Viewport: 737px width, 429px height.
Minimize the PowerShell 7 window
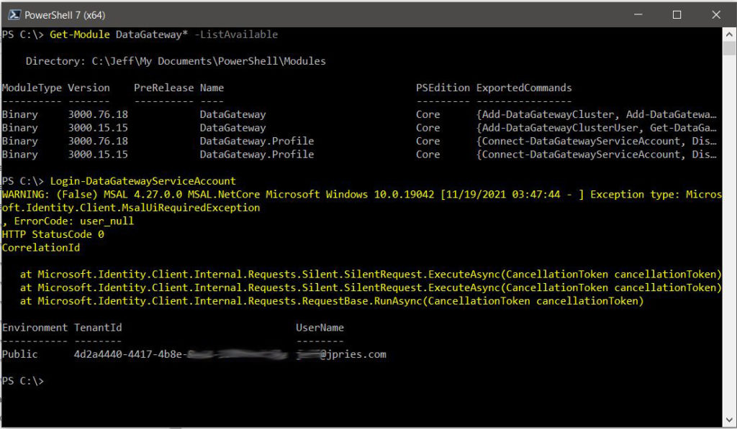(x=637, y=14)
